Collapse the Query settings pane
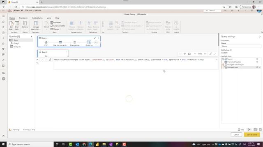This screenshot has width=263, height=147. pos(260,36)
